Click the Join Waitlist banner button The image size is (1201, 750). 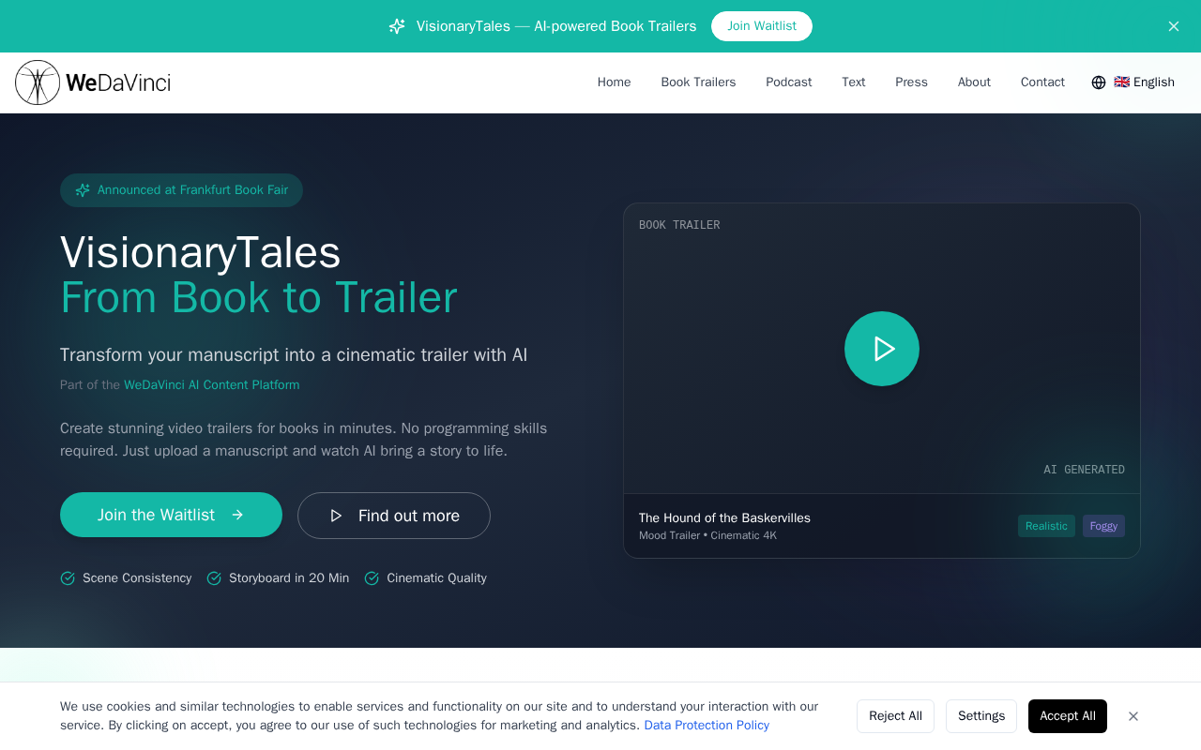[762, 26]
